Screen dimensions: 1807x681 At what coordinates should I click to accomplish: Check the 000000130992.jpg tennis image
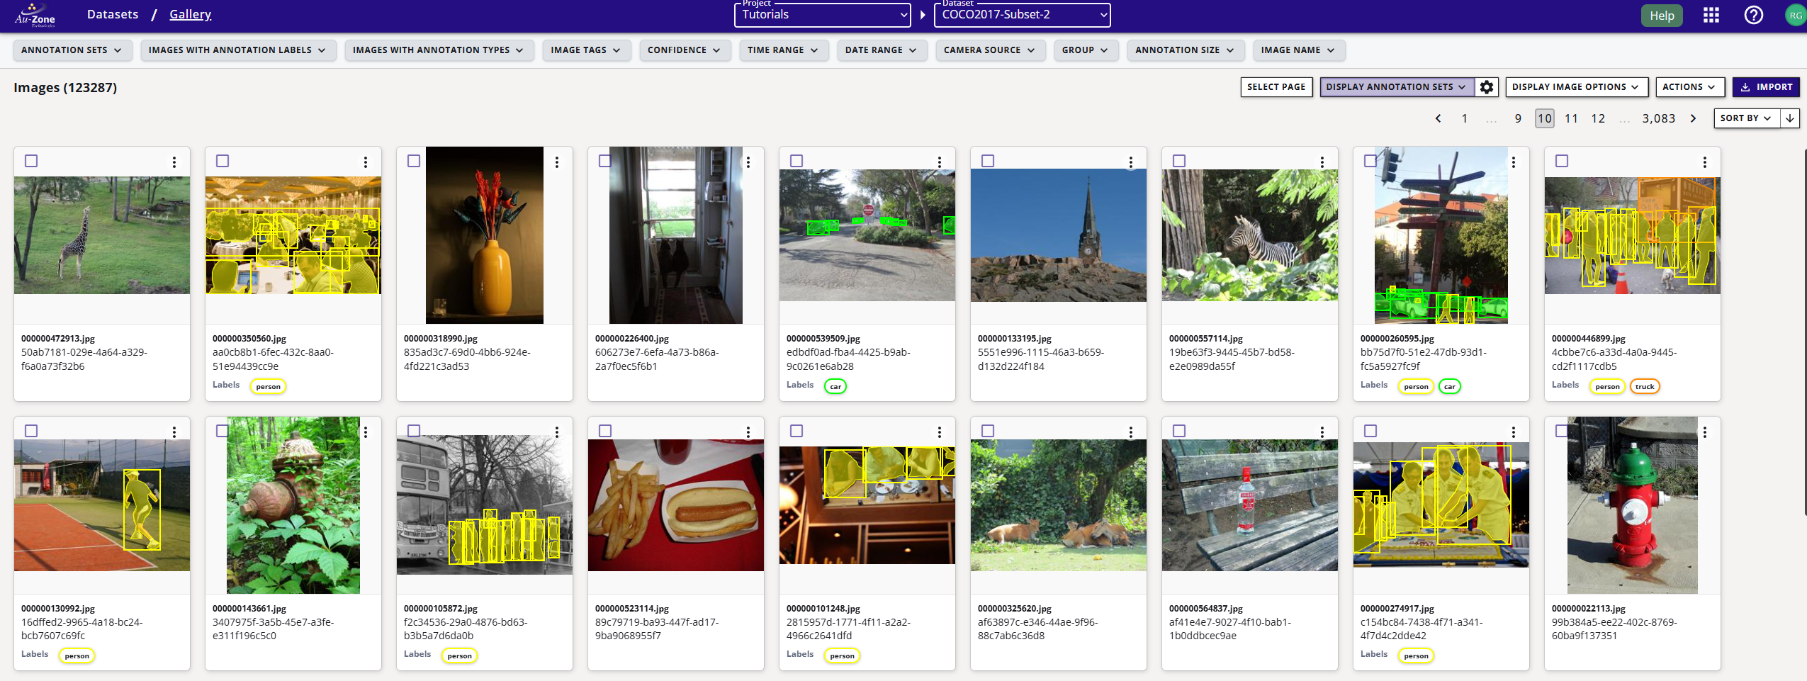(31, 431)
